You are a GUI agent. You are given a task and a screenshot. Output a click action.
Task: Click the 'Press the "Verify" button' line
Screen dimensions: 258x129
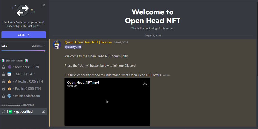click(x=101, y=66)
